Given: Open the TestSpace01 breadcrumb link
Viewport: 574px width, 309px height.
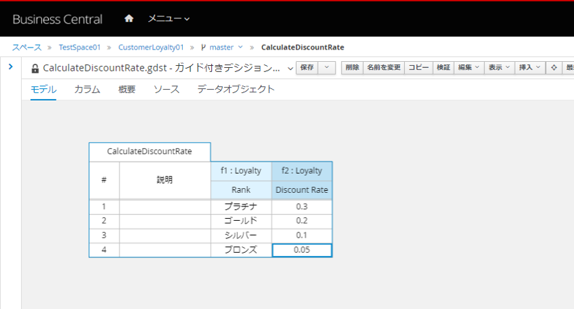Looking at the screenshot, I should click(79, 48).
